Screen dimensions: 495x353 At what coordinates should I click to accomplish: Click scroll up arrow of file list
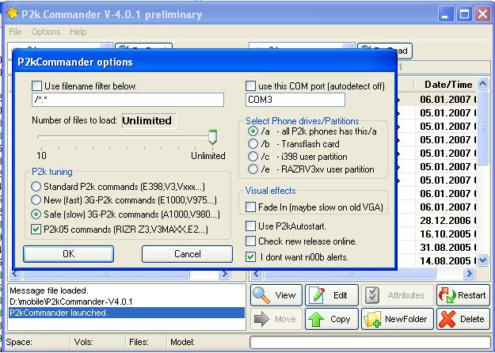[482, 84]
